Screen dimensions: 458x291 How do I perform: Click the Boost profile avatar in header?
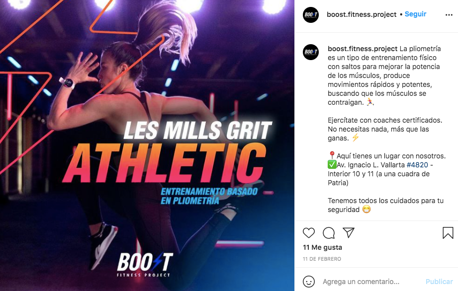pyautogui.click(x=311, y=15)
